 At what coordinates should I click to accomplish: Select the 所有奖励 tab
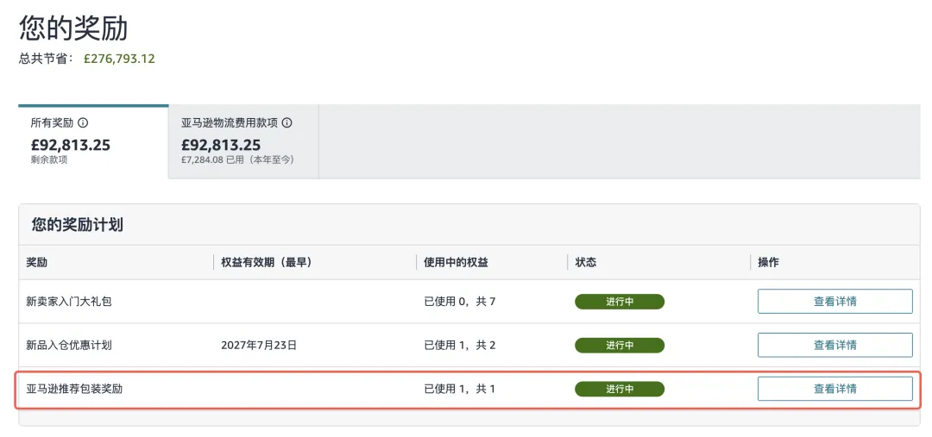pyautogui.click(x=93, y=141)
